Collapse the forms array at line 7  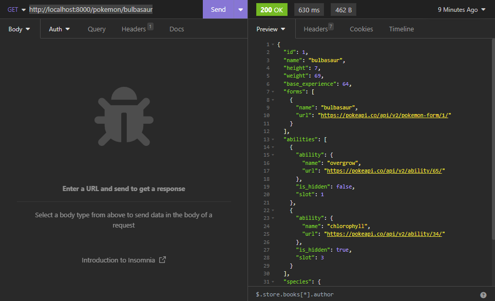(273, 92)
